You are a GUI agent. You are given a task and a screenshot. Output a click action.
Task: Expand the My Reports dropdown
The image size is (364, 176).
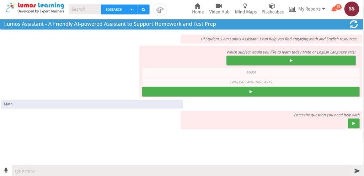coord(307,9)
